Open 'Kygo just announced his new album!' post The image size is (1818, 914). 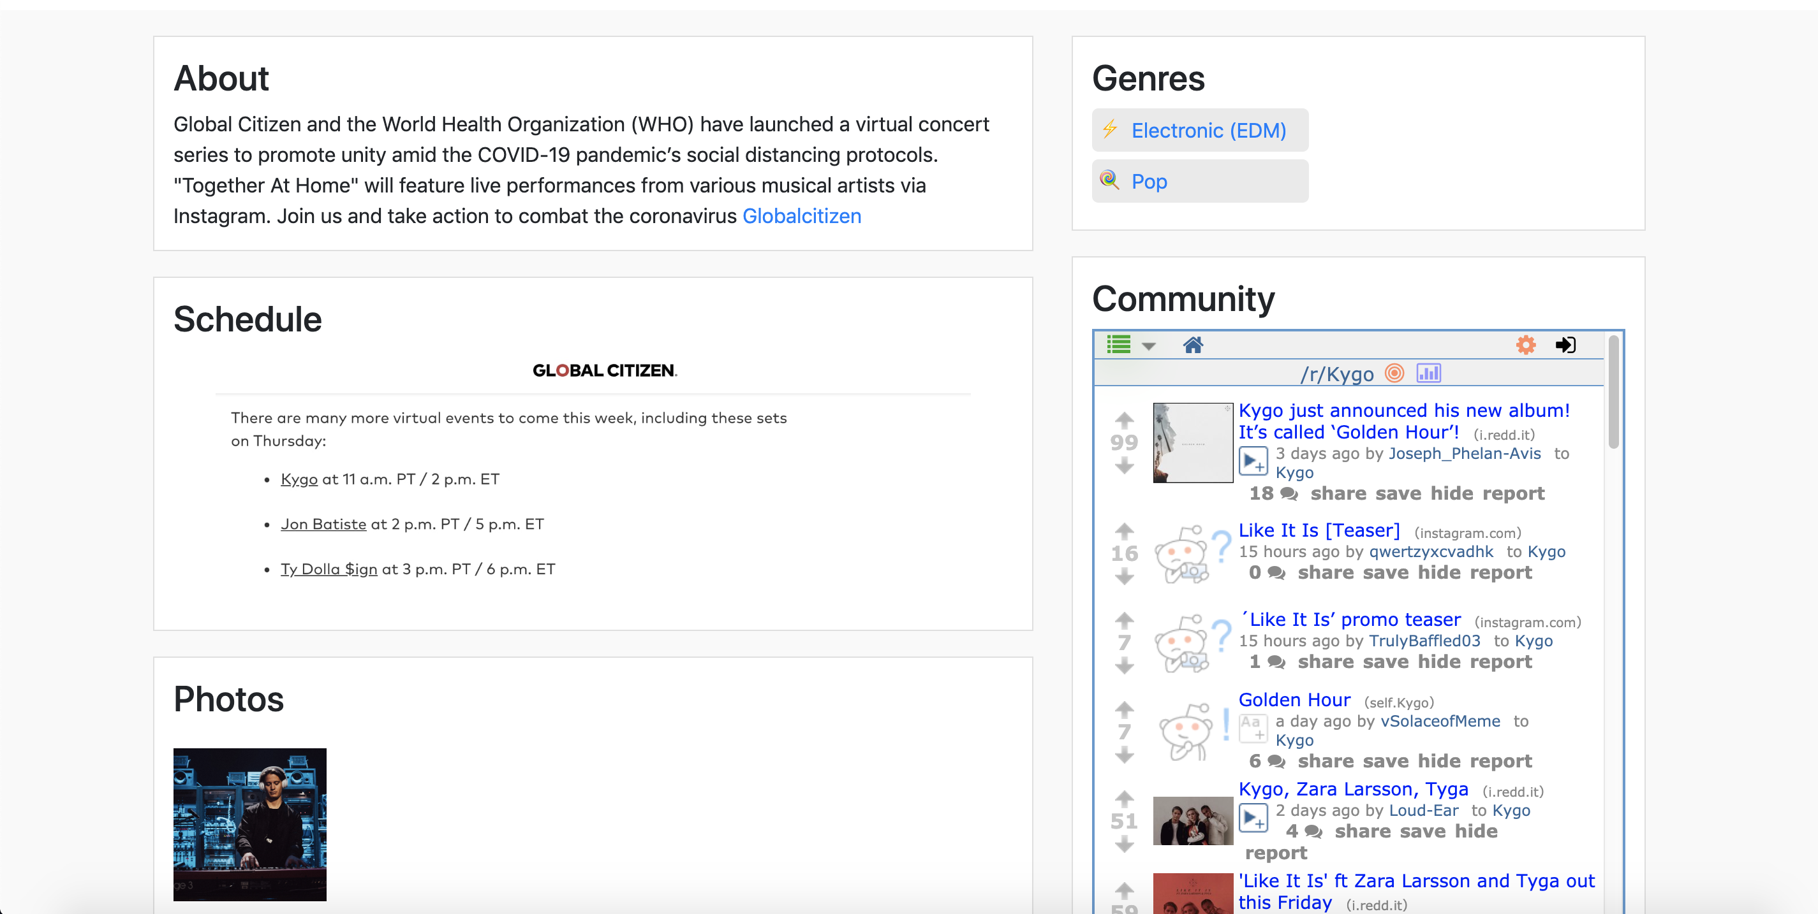pos(1404,421)
